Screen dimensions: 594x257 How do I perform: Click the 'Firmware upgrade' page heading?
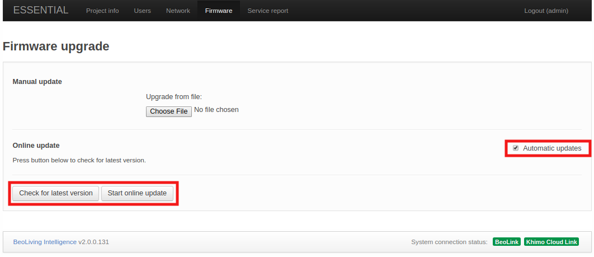click(x=56, y=46)
